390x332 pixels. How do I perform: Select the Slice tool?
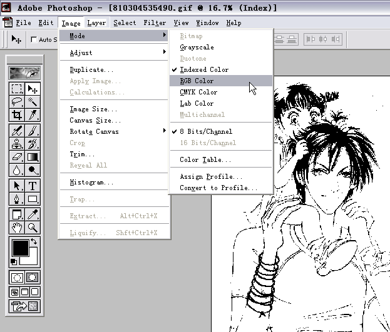33,115
